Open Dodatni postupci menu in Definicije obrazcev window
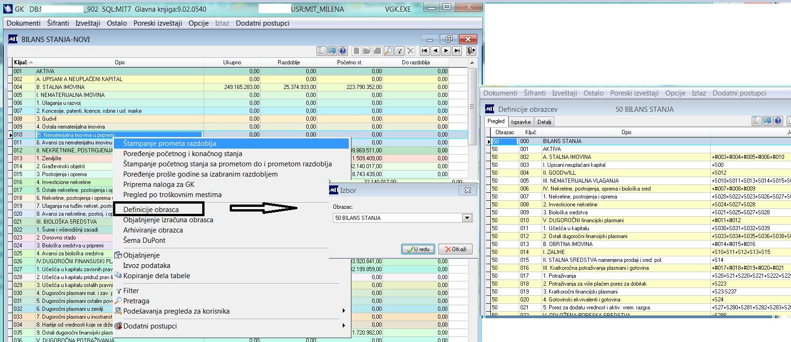Viewport: 791px width, 342px height. click(x=739, y=93)
